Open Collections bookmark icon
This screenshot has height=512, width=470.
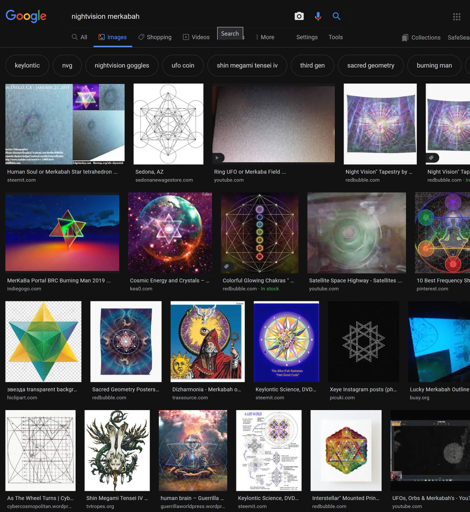coord(405,38)
